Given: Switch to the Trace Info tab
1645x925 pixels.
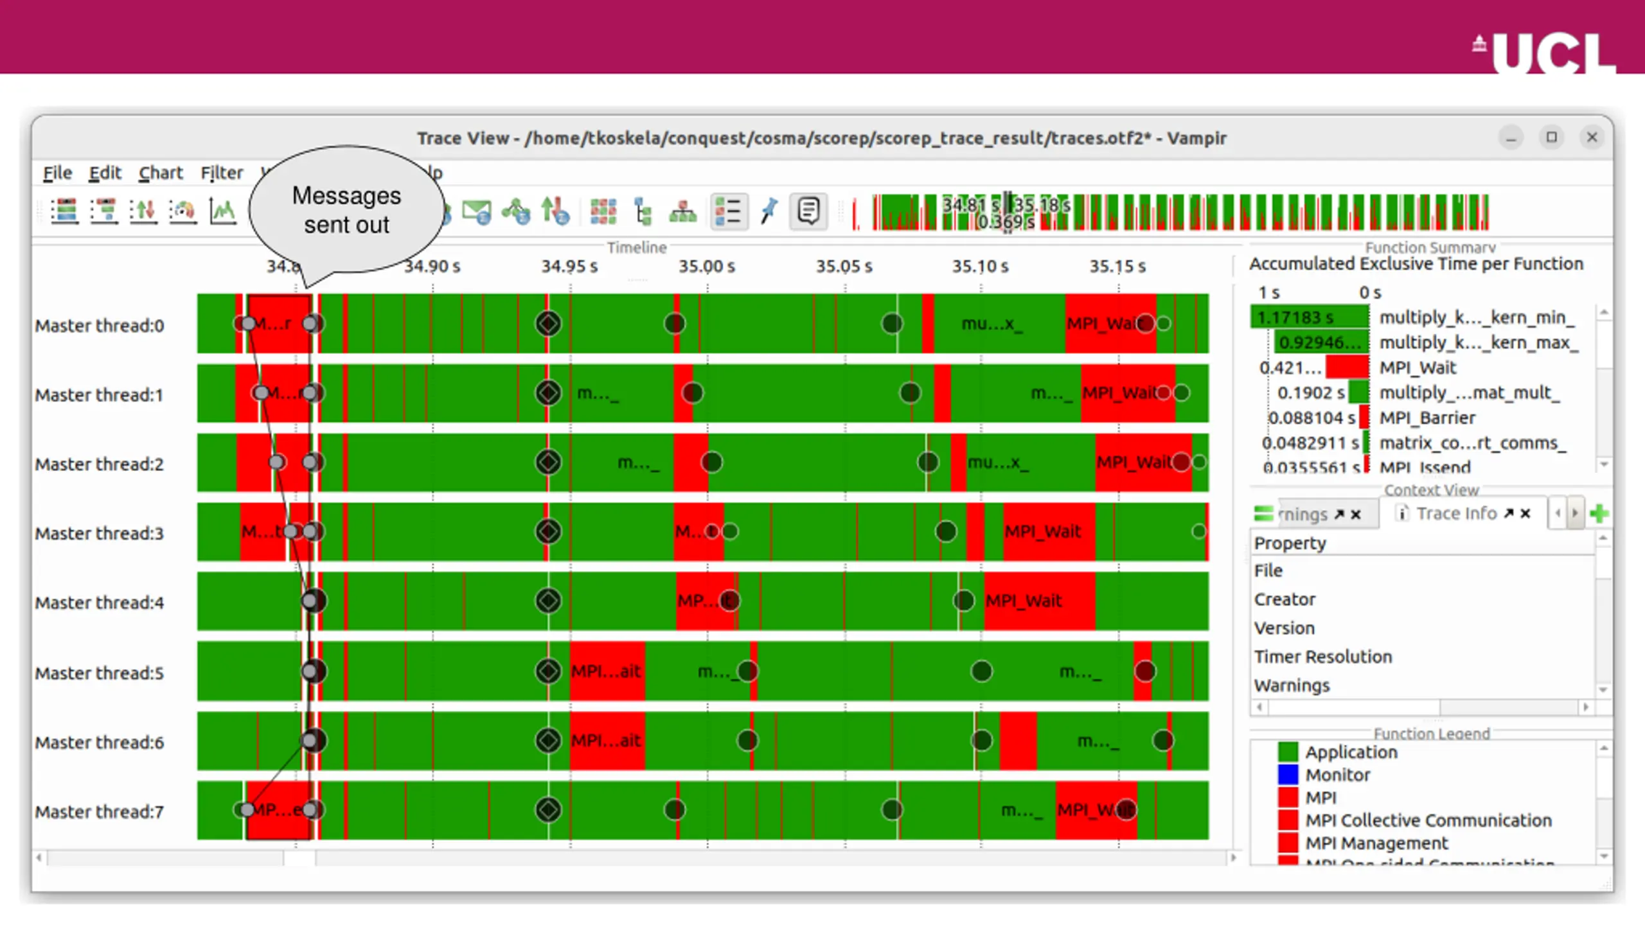Looking at the screenshot, I should point(1456,514).
